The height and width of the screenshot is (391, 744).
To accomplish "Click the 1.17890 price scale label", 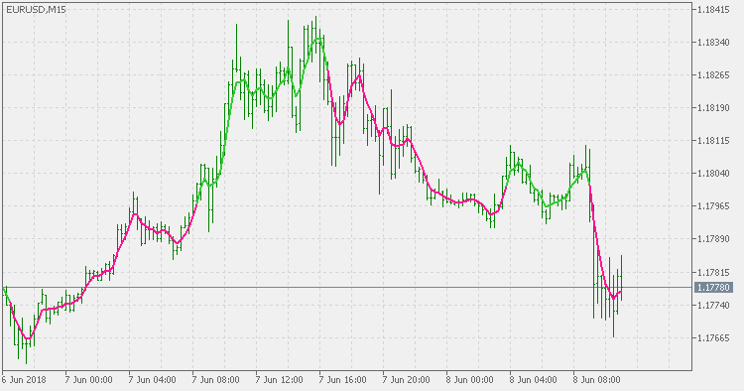I will 713,239.
